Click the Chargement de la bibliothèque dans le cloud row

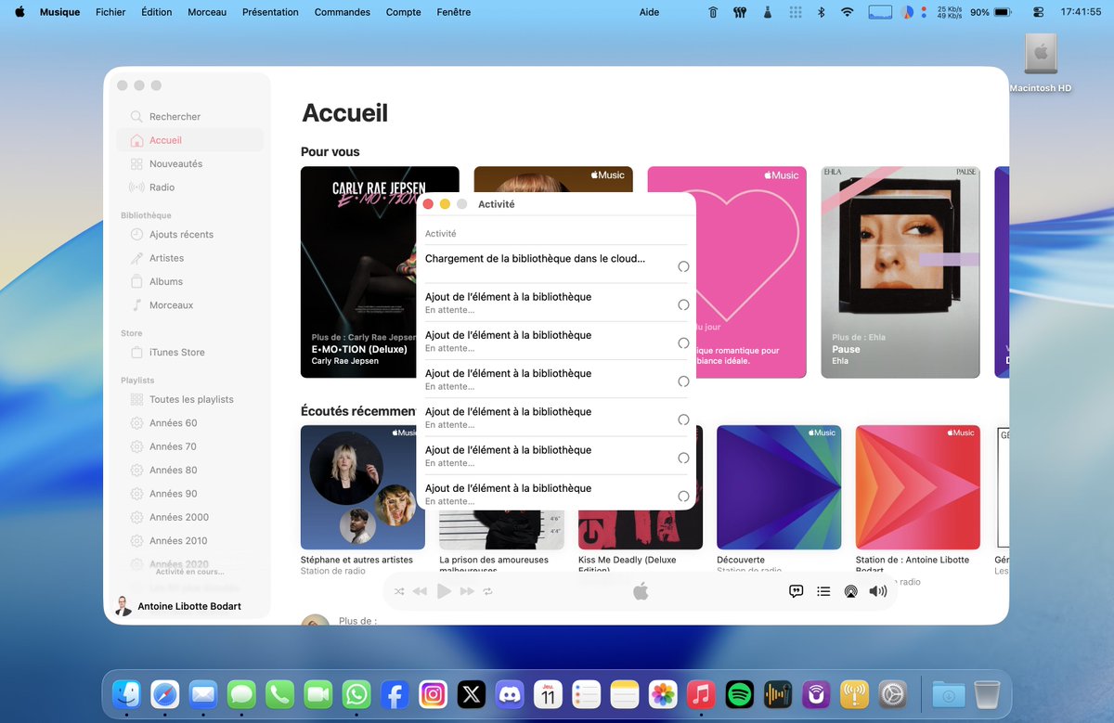click(x=556, y=265)
